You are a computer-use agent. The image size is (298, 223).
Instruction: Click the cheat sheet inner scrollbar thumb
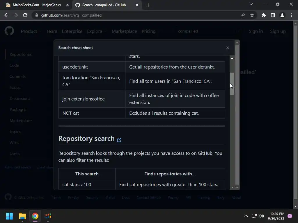pos(232,84)
